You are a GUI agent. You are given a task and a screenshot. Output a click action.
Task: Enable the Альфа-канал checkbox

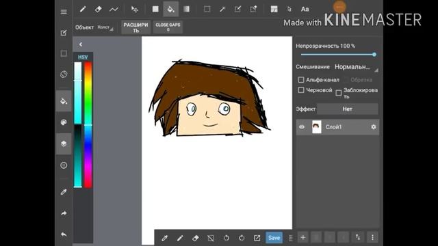[x=301, y=80]
